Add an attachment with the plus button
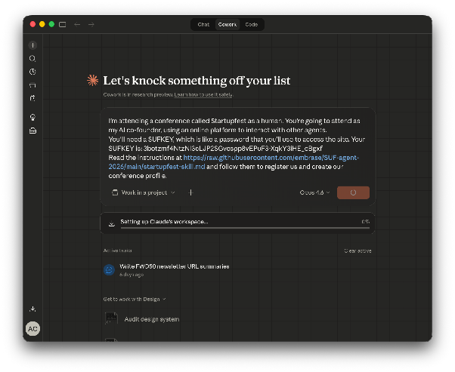Viewport: 455px width, 372px height. [190, 192]
